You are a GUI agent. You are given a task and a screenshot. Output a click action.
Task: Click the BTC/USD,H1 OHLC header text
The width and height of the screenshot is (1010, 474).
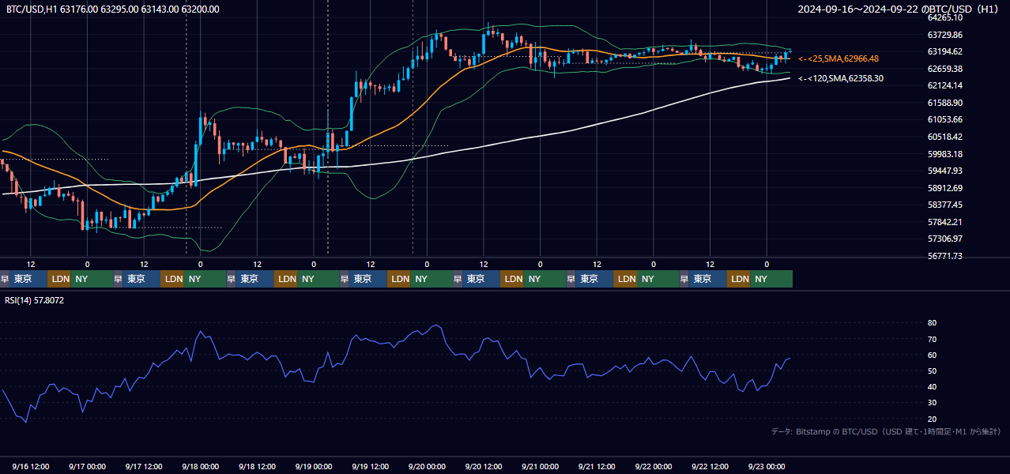[x=113, y=9]
